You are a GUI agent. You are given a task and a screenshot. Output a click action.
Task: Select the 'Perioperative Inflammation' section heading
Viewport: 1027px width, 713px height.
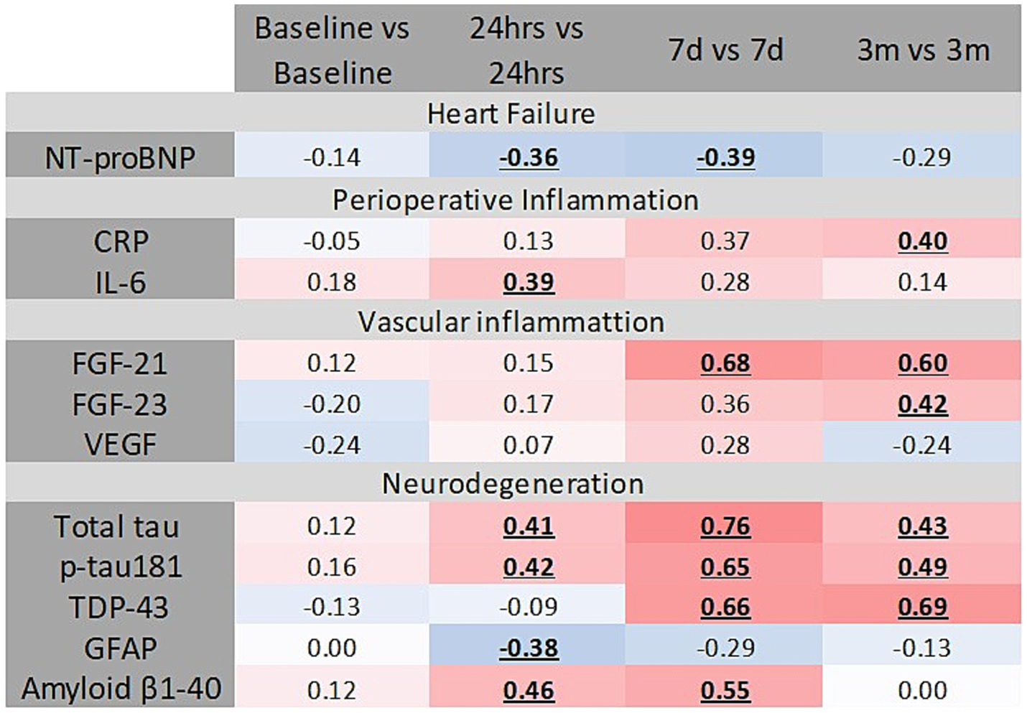pos(515,200)
